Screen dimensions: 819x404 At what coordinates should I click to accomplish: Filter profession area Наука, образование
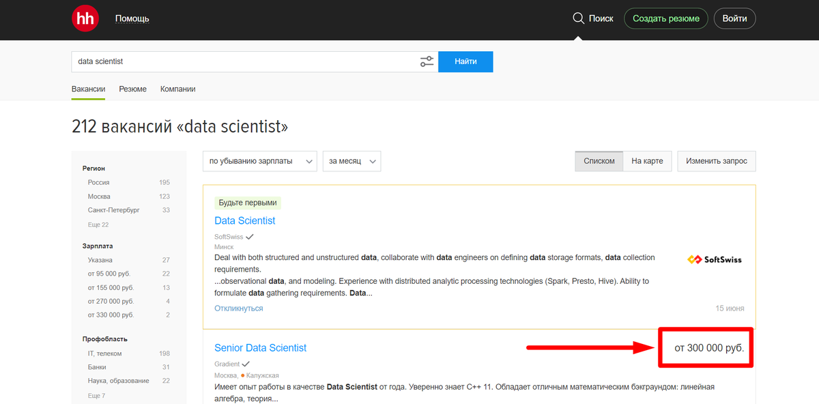coord(119,381)
